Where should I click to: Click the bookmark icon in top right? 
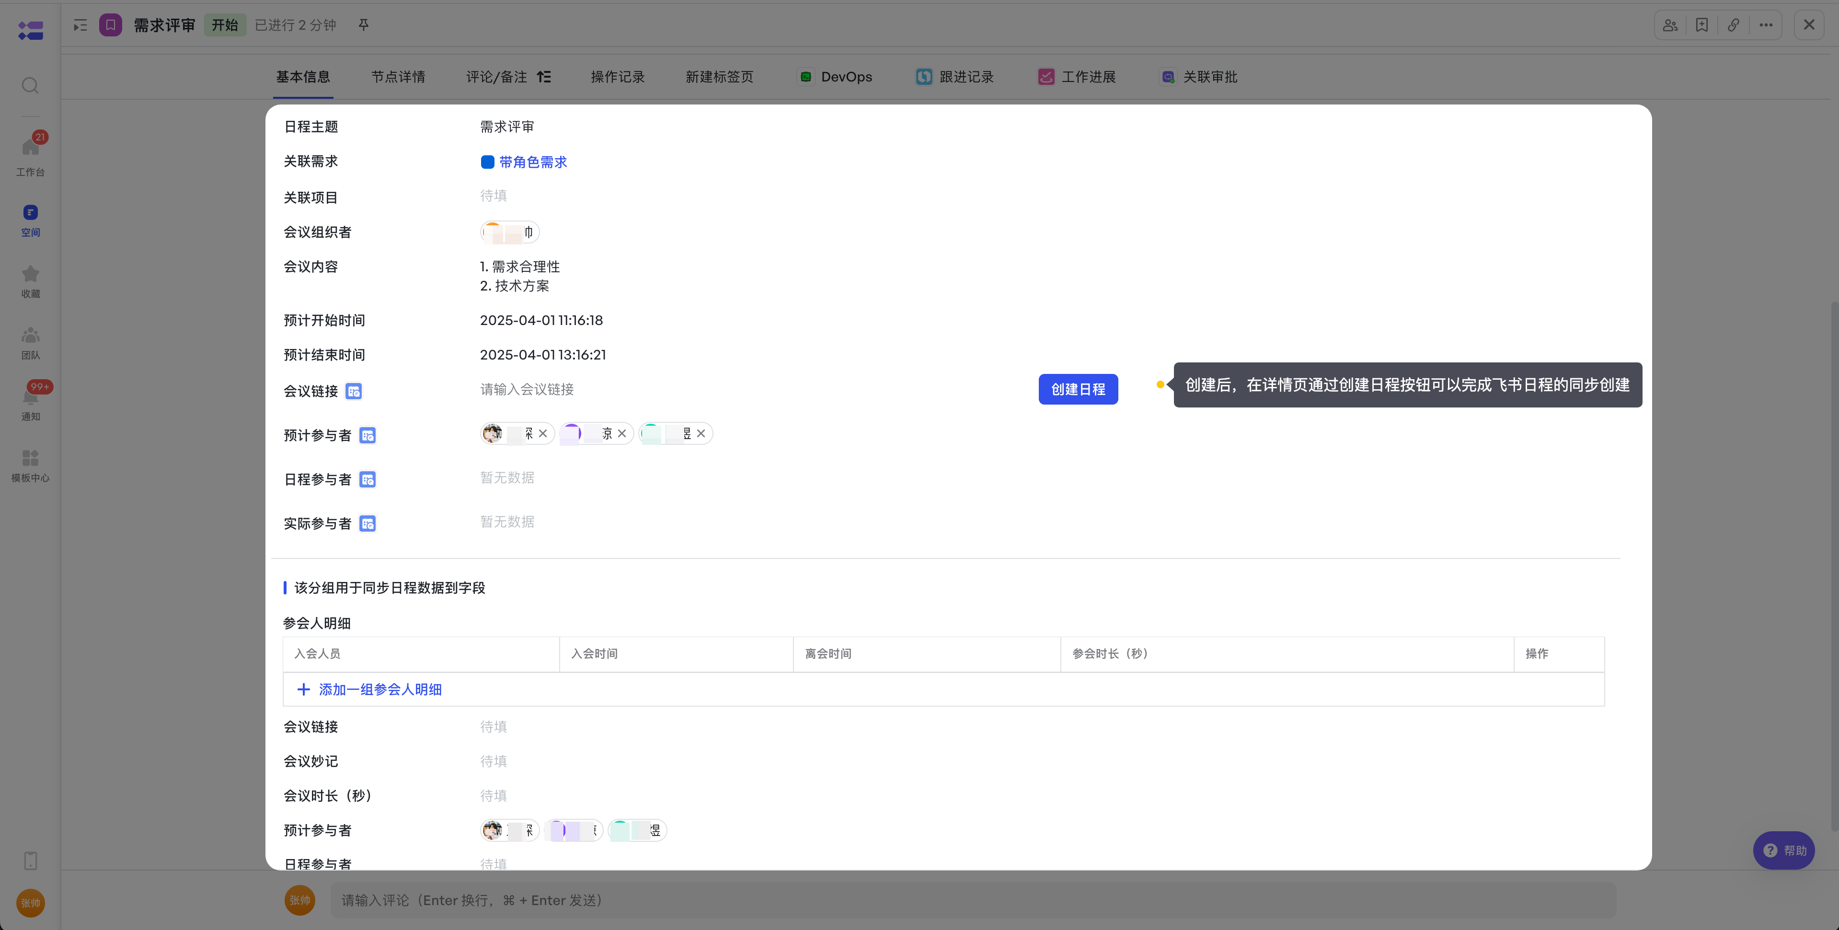(1702, 25)
